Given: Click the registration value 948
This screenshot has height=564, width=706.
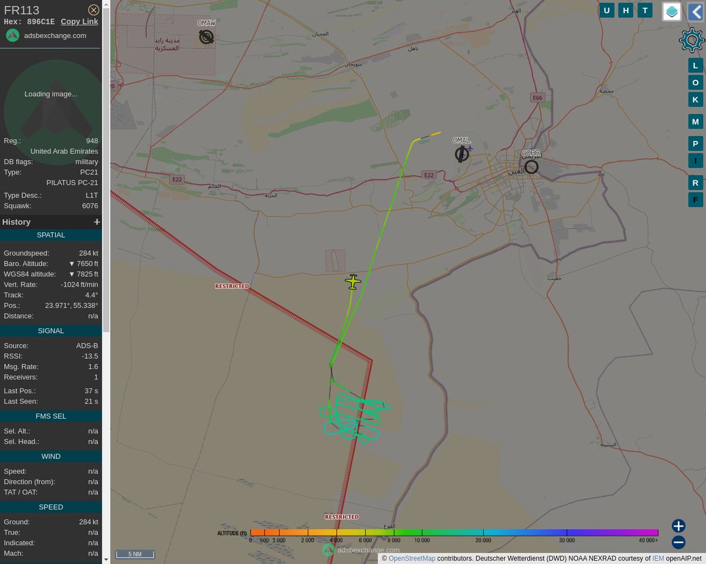Looking at the screenshot, I should coord(92,141).
